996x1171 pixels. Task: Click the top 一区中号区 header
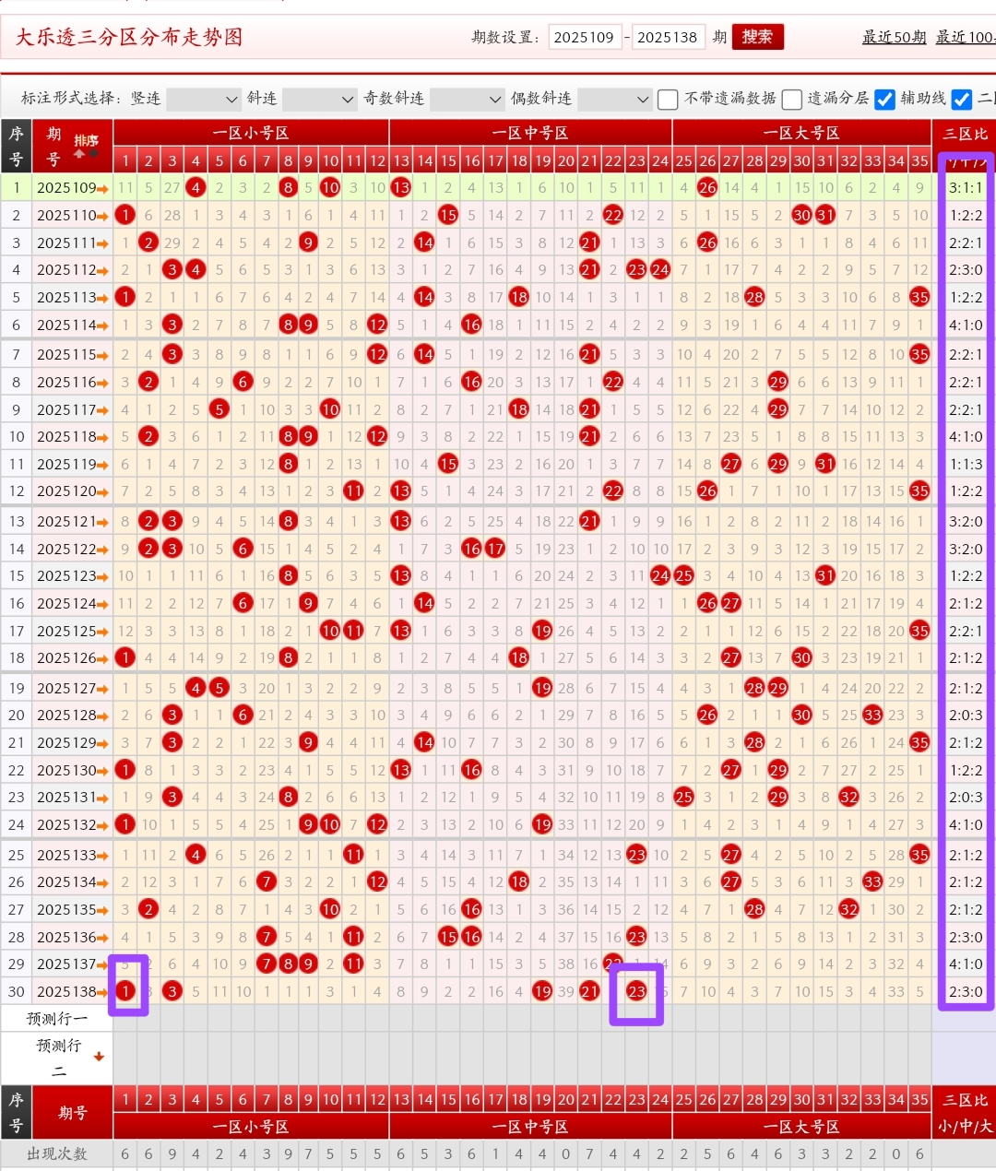pyautogui.click(x=530, y=133)
